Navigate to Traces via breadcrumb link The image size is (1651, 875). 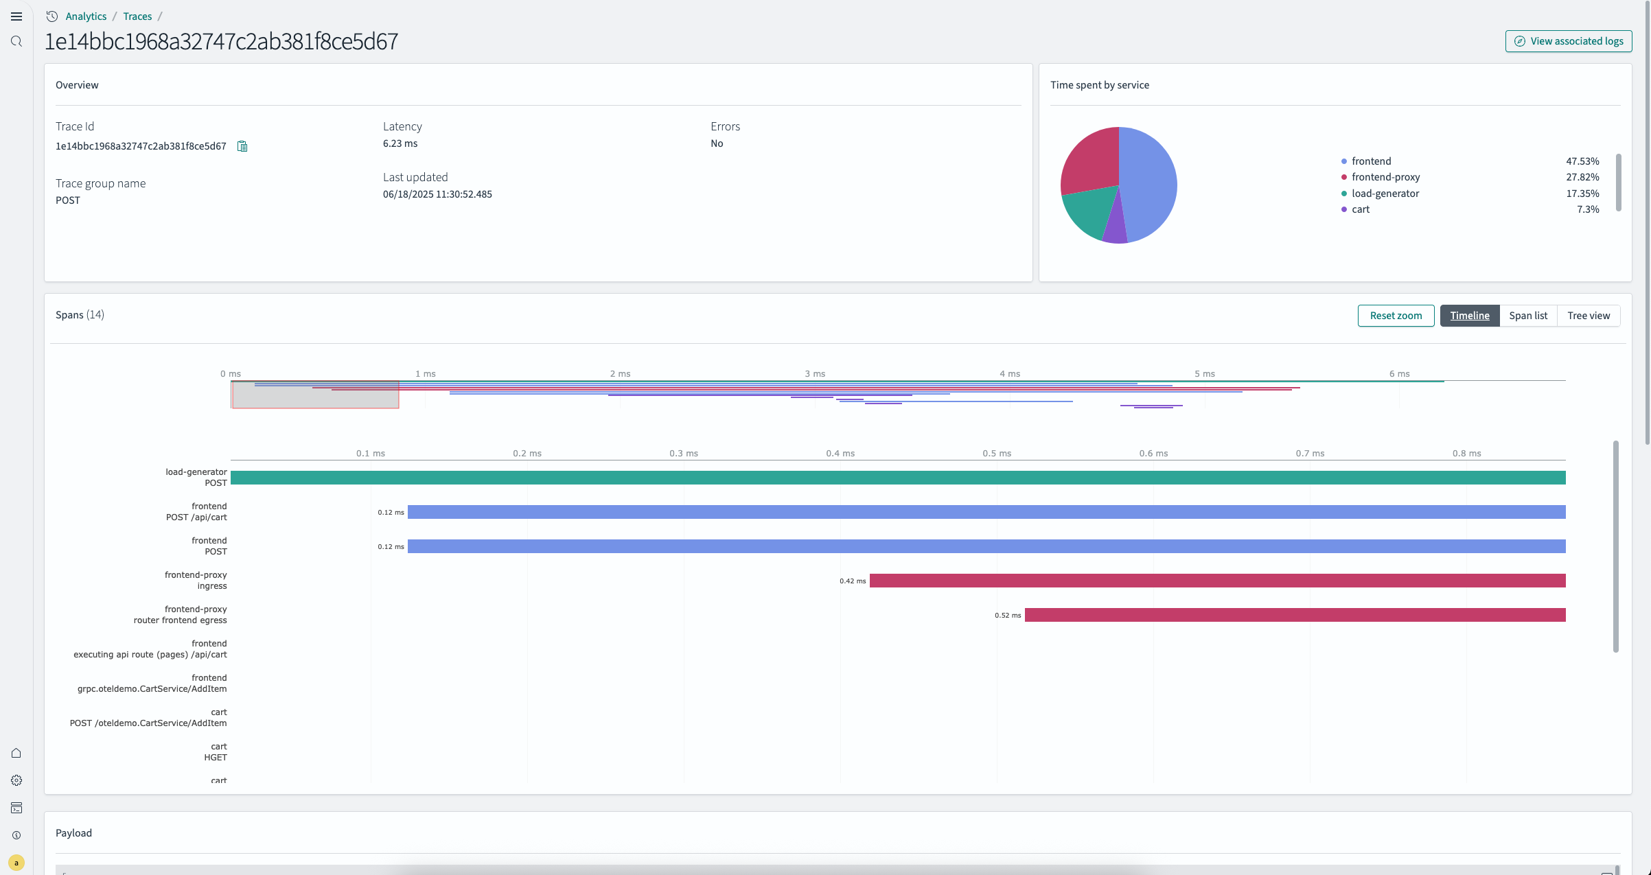pos(137,16)
